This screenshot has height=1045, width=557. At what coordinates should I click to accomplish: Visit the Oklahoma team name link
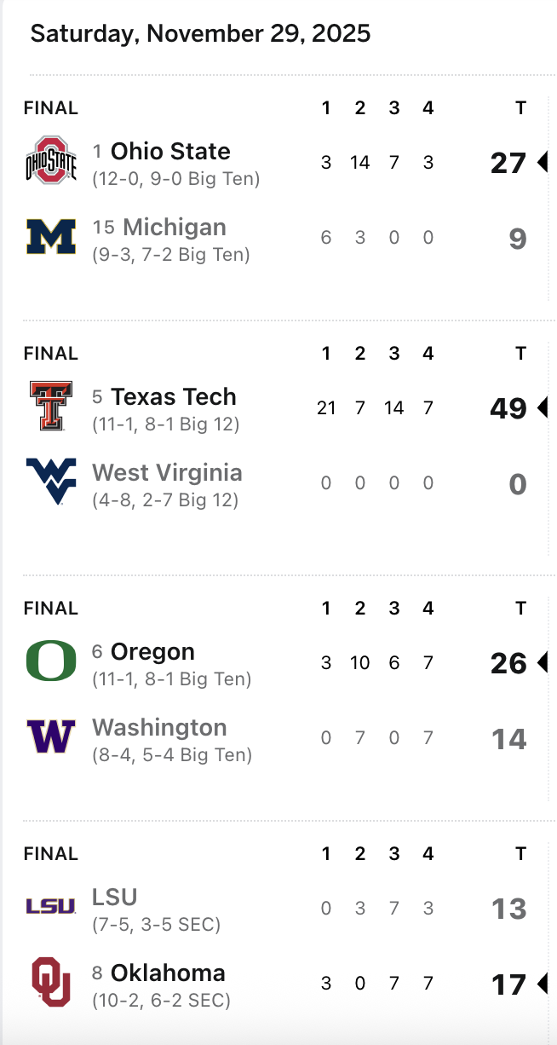[168, 973]
